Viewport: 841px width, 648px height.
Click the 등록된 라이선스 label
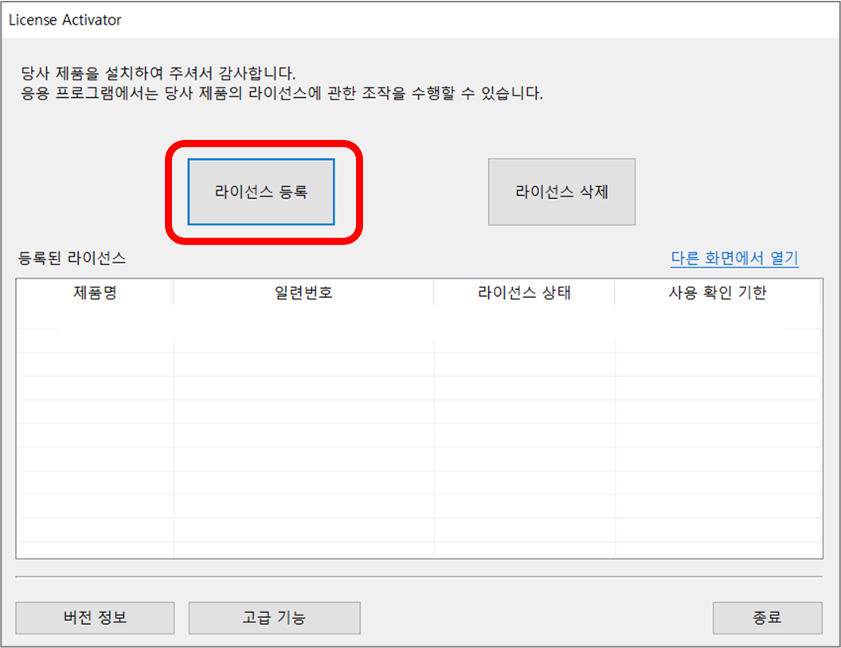72,258
